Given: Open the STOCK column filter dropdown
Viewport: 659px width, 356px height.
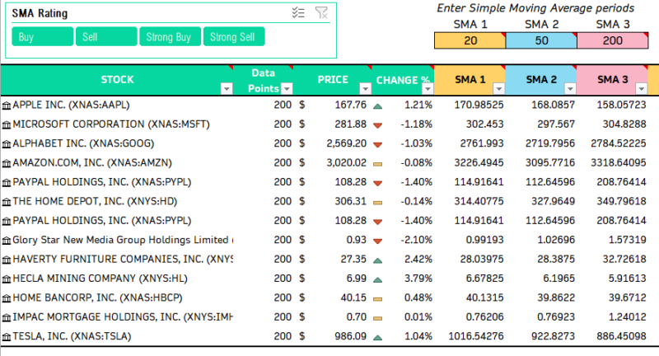Looking at the screenshot, I should click(x=227, y=89).
